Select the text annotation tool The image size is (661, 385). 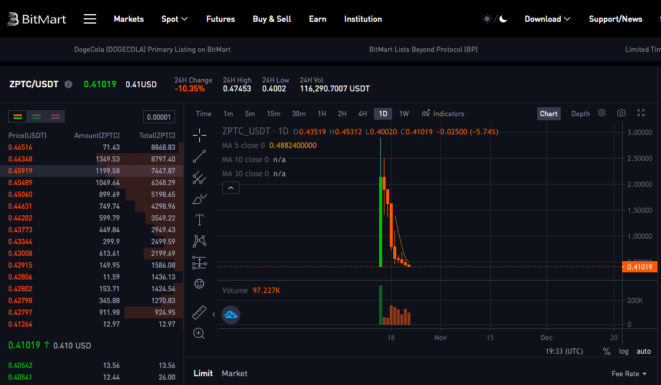point(199,220)
